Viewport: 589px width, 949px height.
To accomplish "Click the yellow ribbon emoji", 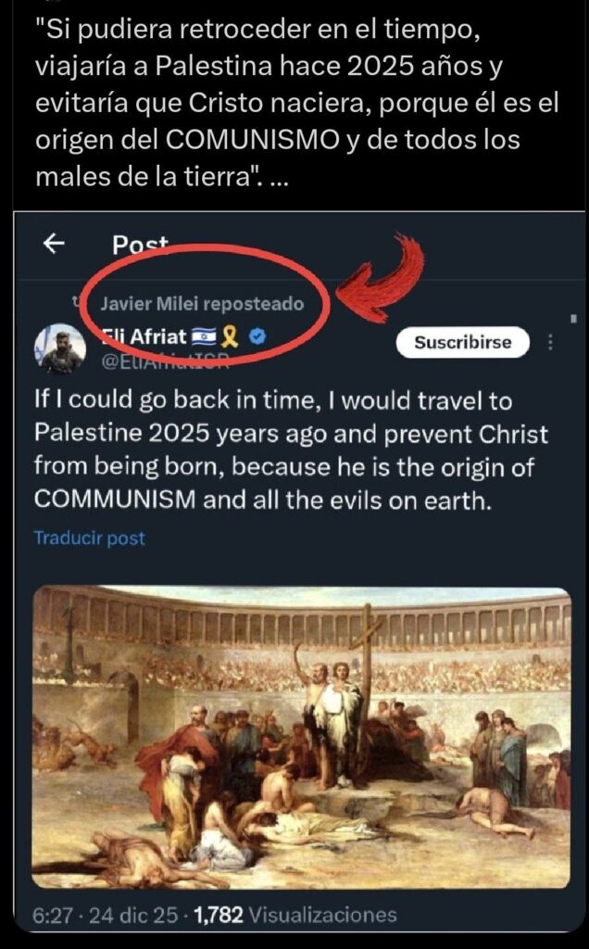I will pos(232,335).
